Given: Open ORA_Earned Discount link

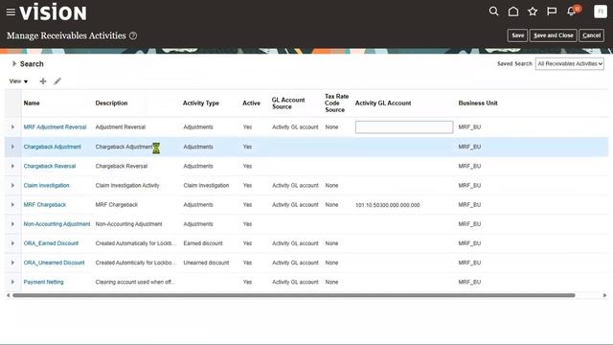Looking at the screenshot, I should (x=51, y=243).
